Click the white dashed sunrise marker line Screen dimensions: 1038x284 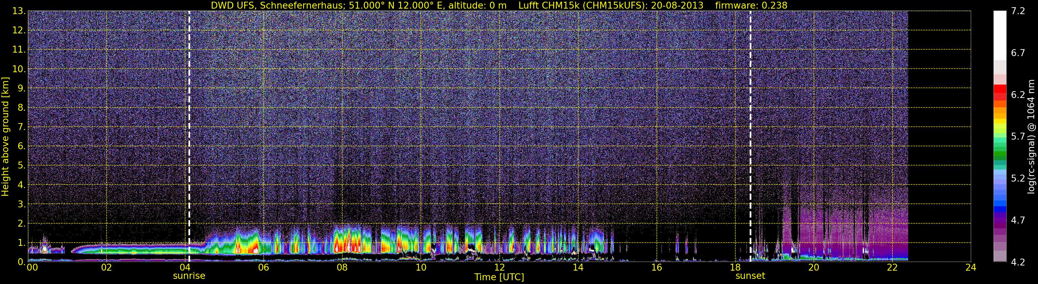click(x=189, y=136)
